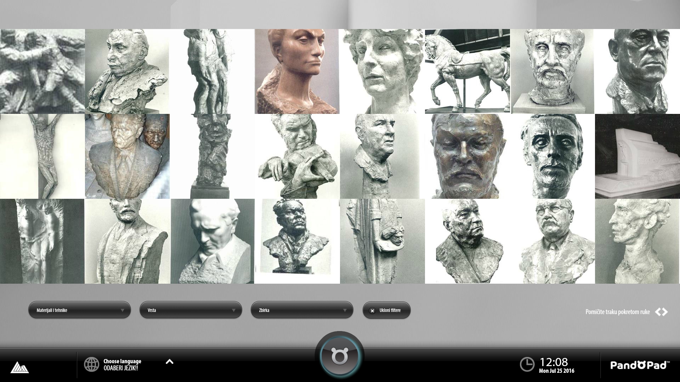Open the white architectural monument model thumbnail
Image resolution: width=680 pixels, height=382 pixels.
pos(637,156)
